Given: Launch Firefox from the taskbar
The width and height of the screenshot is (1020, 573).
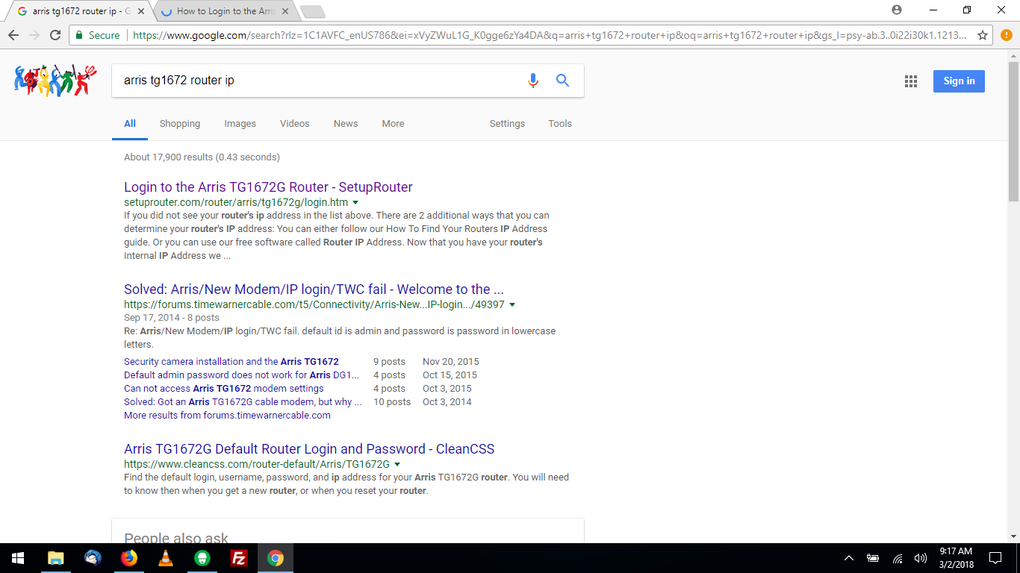Looking at the screenshot, I should 129,558.
